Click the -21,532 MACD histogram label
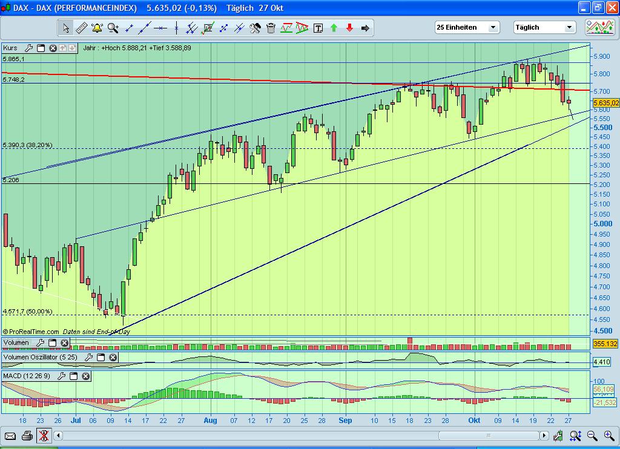The width and height of the screenshot is (620, 449). 605,402
